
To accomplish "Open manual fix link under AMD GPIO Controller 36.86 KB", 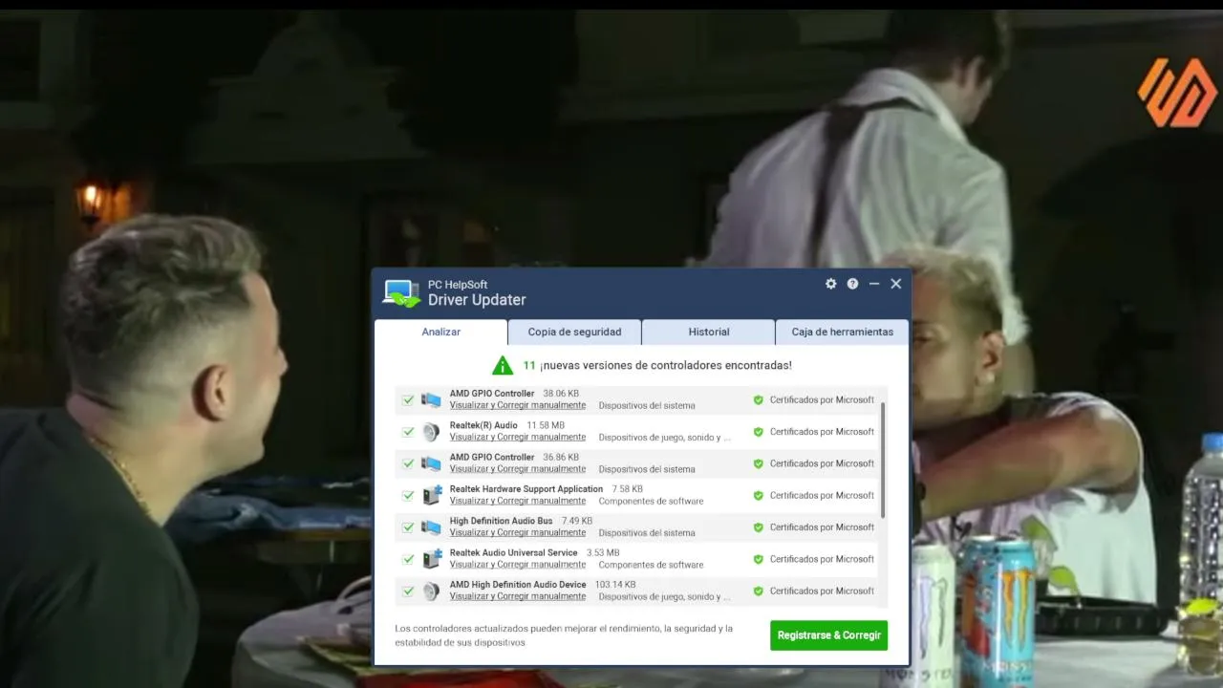I will [x=518, y=469].
